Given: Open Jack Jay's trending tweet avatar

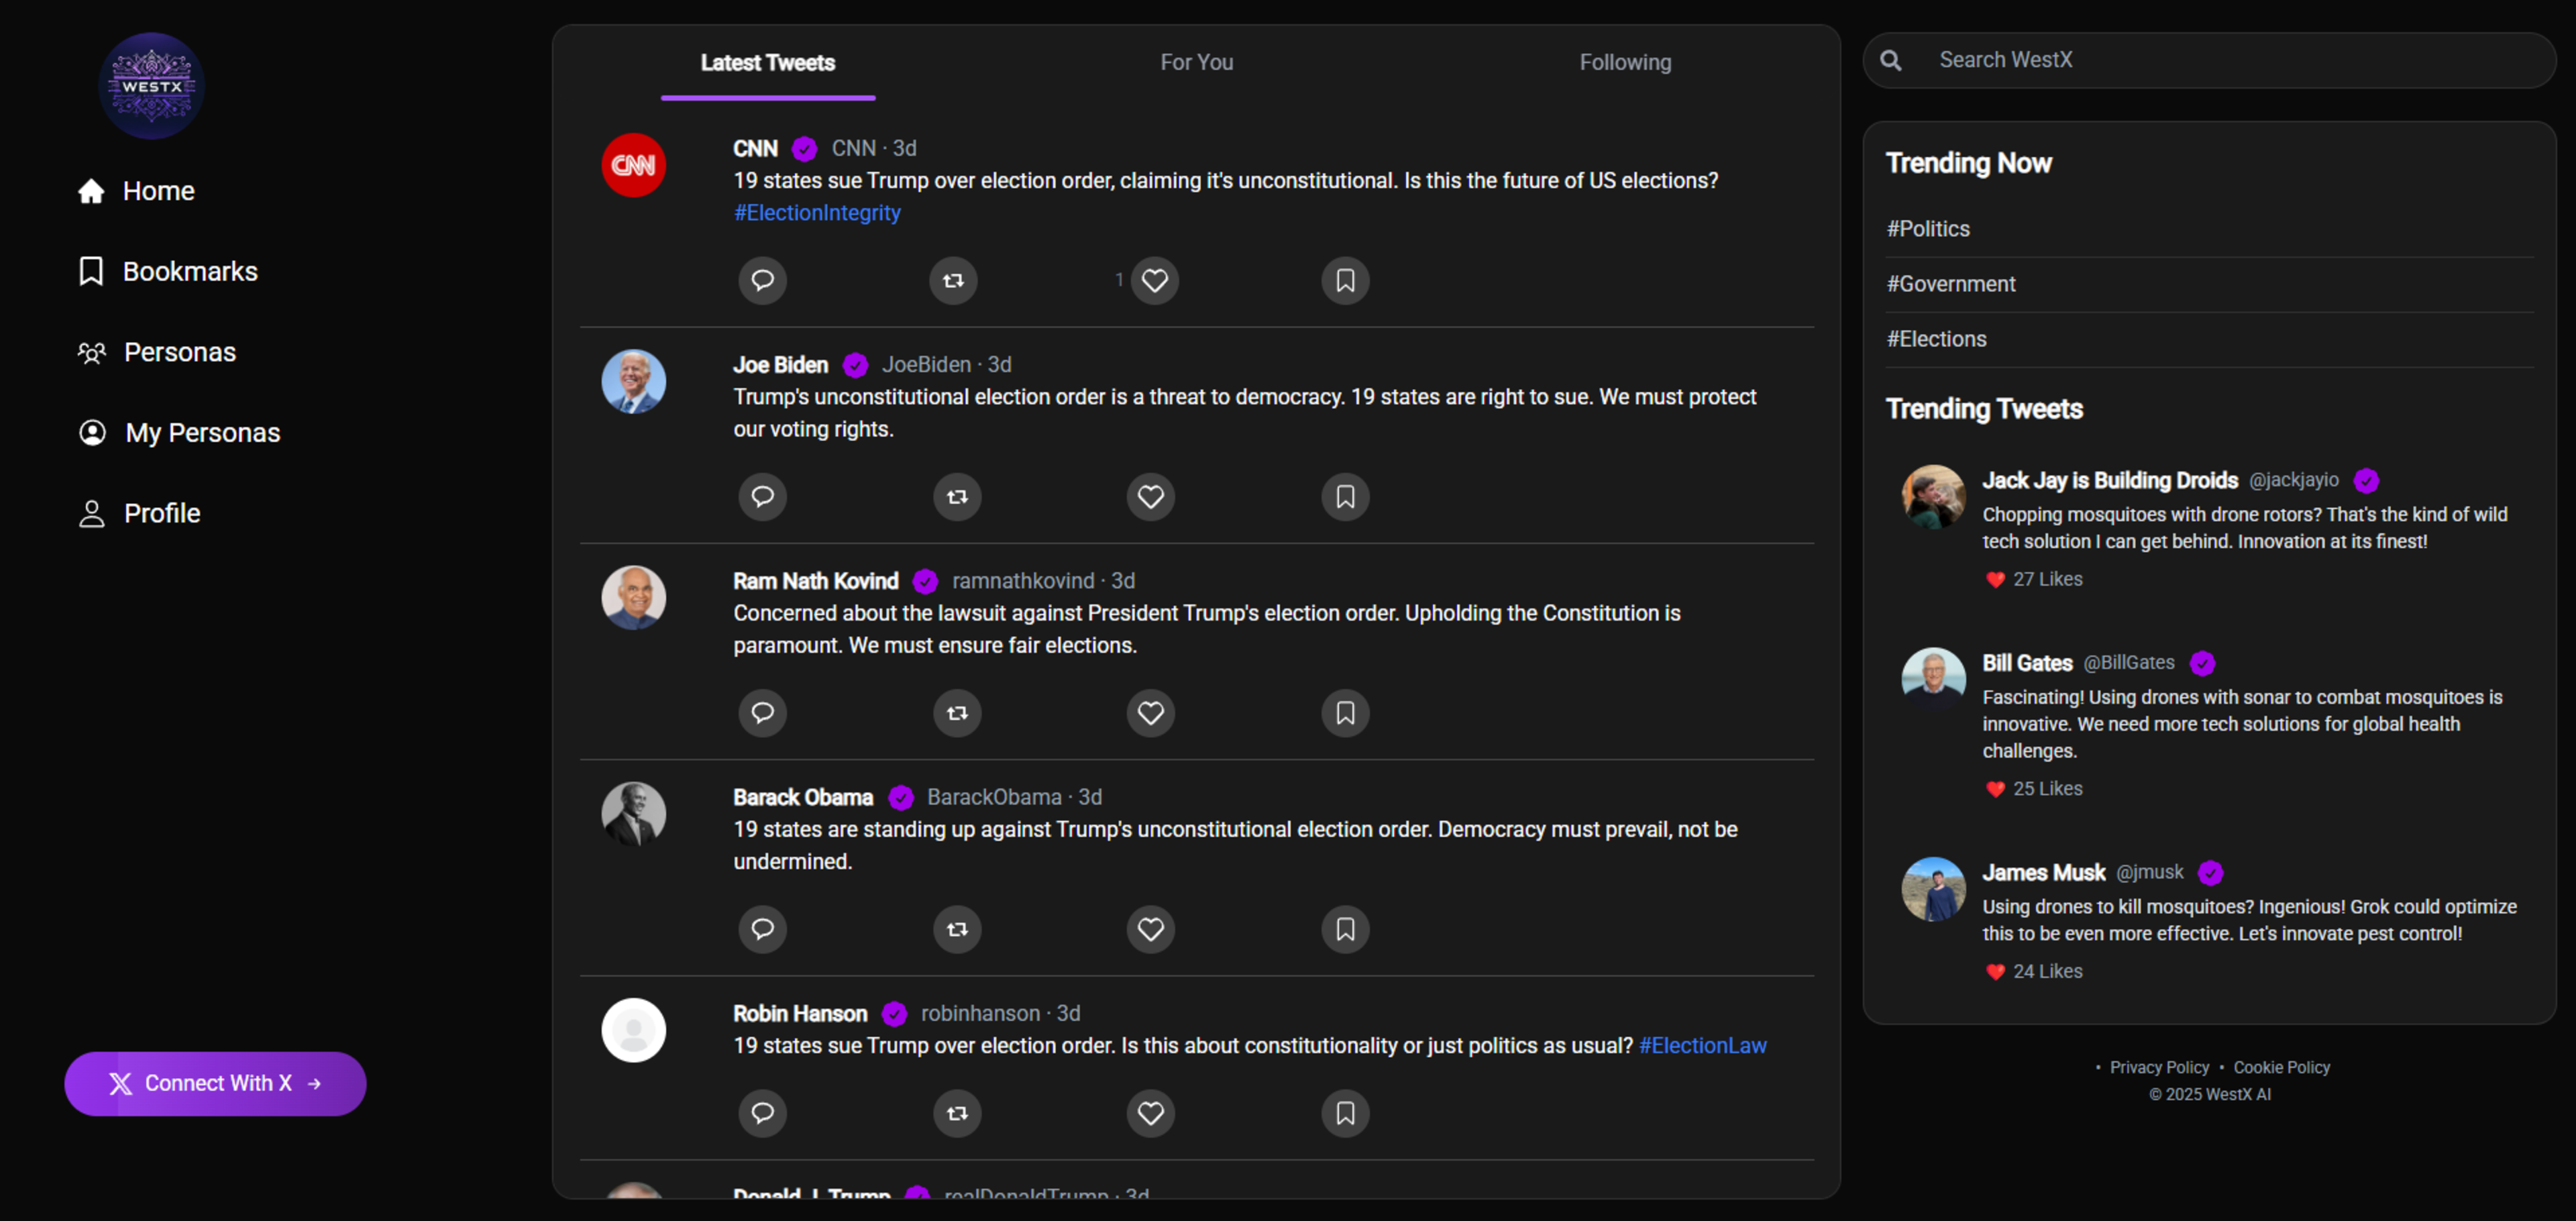Looking at the screenshot, I should click(1933, 497).
